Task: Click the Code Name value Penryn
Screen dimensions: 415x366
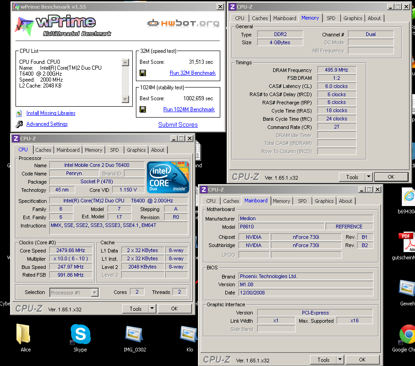Action: coord(74,174)
